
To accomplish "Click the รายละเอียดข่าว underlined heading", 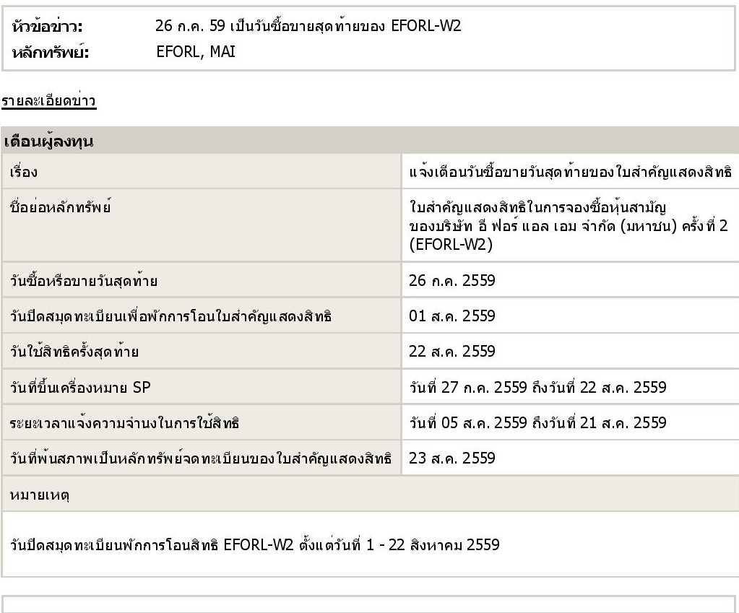I will 49,101.
